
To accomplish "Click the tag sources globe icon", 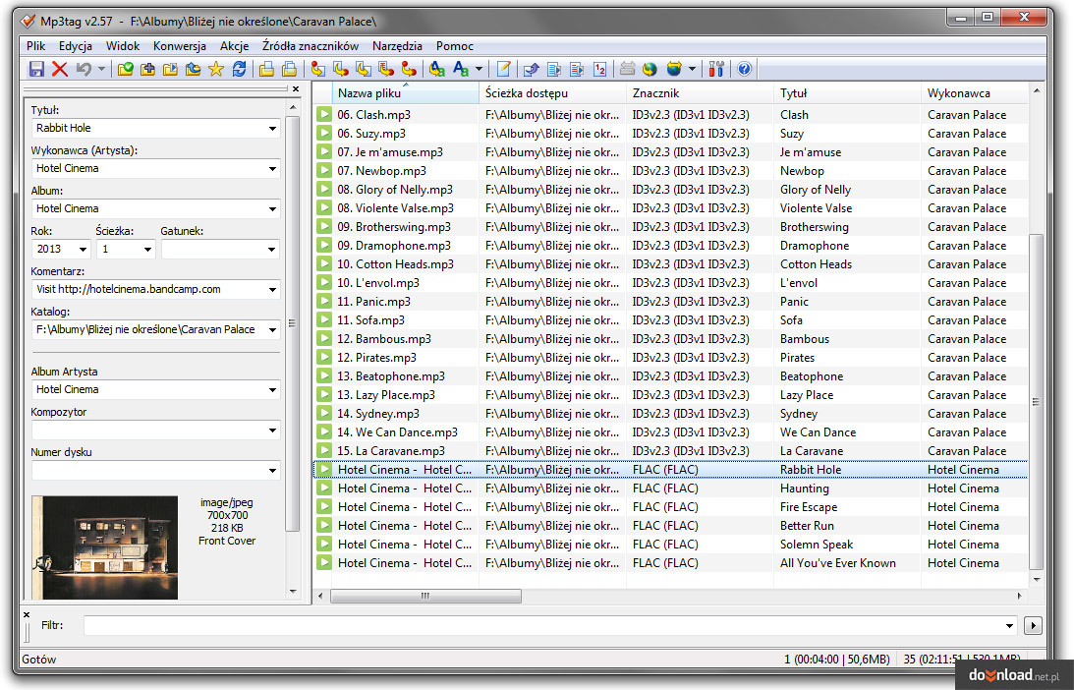I will point(674,69).
